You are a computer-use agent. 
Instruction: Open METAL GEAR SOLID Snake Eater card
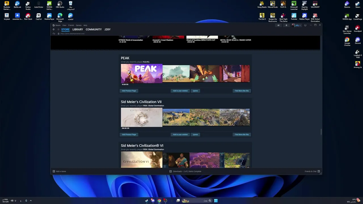point(236,39)
